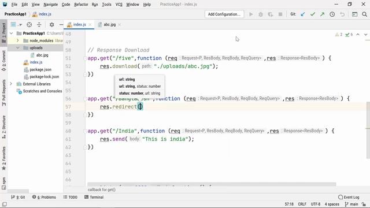Change UTF-8 file encoding in status bar
This screenshot has height=208, width=370.
(x=316, y=204)
